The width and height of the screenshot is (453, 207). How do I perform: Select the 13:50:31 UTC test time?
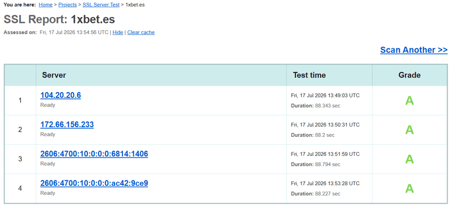tap(325, 125)
